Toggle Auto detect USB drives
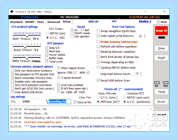178x140 pixels. (12, 92)
